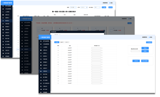Click the back window vertical scrollbar
The width and height of the screenshot is (160, 97).
(x=115, y=13)
